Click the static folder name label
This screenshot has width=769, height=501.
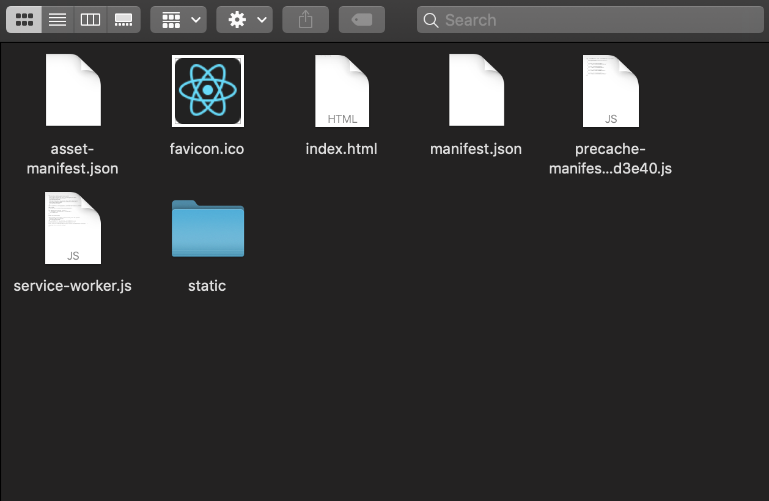click(x=207, y=286)
